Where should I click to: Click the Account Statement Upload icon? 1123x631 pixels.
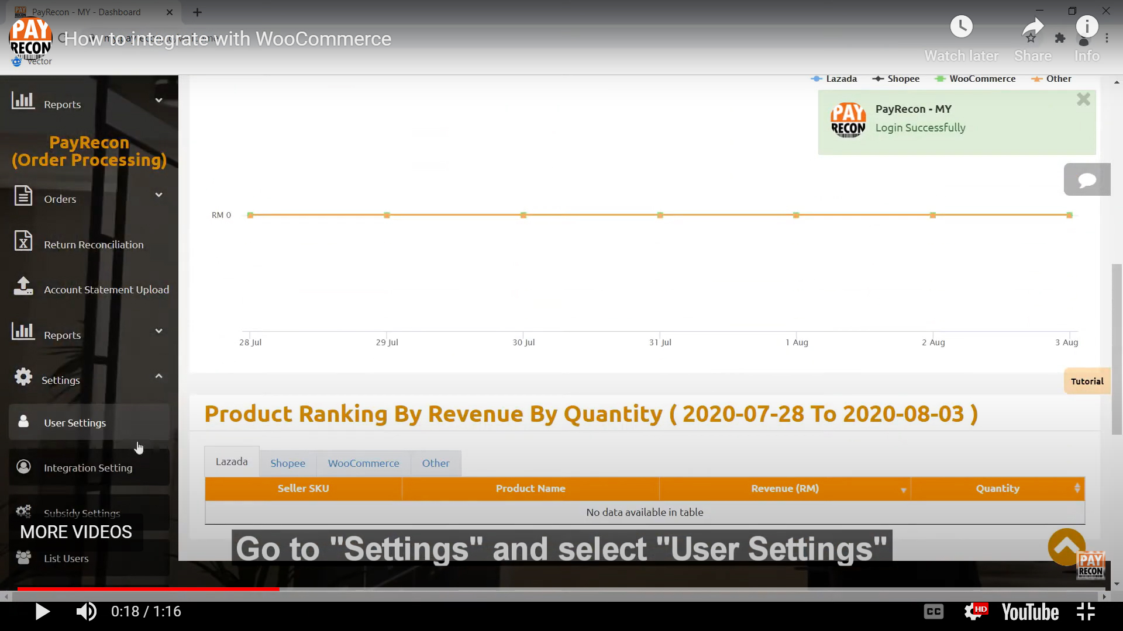23,286
